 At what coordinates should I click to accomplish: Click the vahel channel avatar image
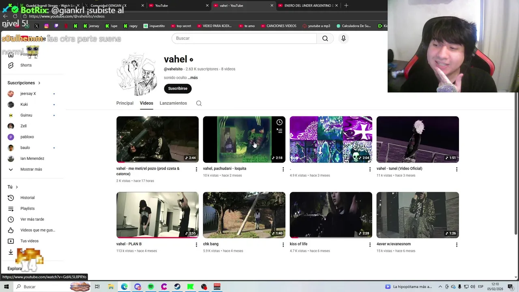pos(137,74)
